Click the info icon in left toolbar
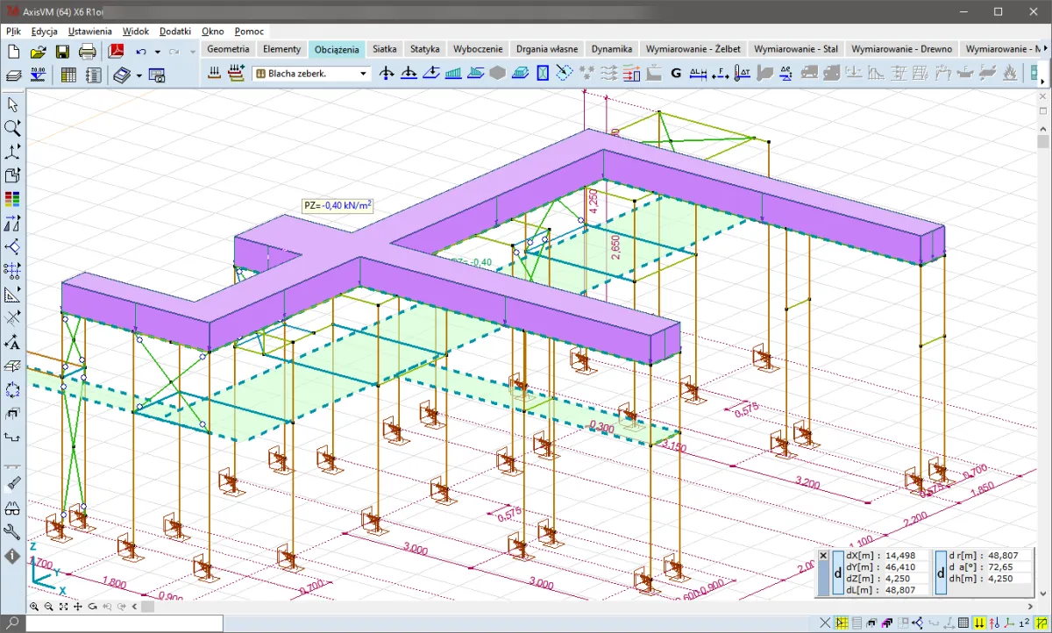 12,556
